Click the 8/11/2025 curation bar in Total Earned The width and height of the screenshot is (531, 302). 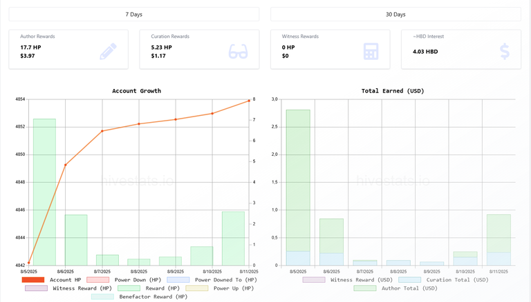[499, 259]
